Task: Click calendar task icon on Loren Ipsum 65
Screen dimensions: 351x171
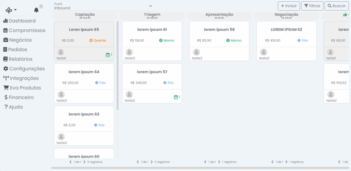Action: pyautogui.click(x=108, y=55)
